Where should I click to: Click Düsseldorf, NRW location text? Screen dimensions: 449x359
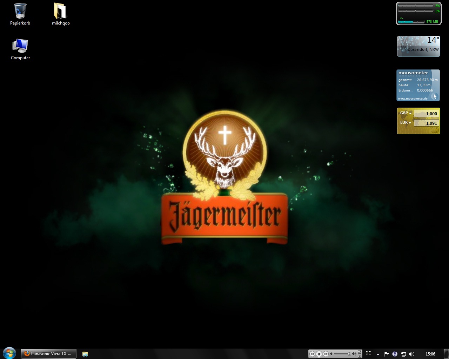(x=423, y=49)
